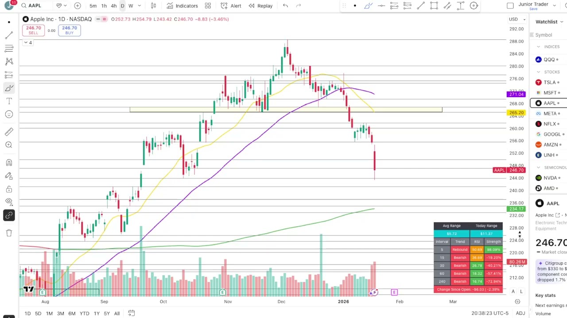Toggle ADJ adjusted data at bottom right
Image resolution: width=567 pixels, height=318 pixels.
click(520, 313)
